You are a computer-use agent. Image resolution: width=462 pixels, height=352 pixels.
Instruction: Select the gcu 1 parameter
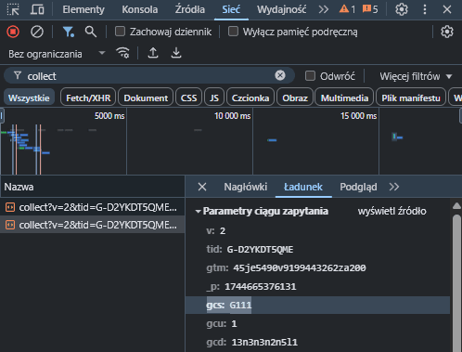(222, 323)
